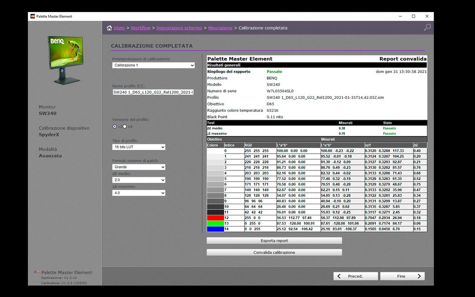Click xyY value 0.1505 0.0450 6.70

tap(383, 229)
